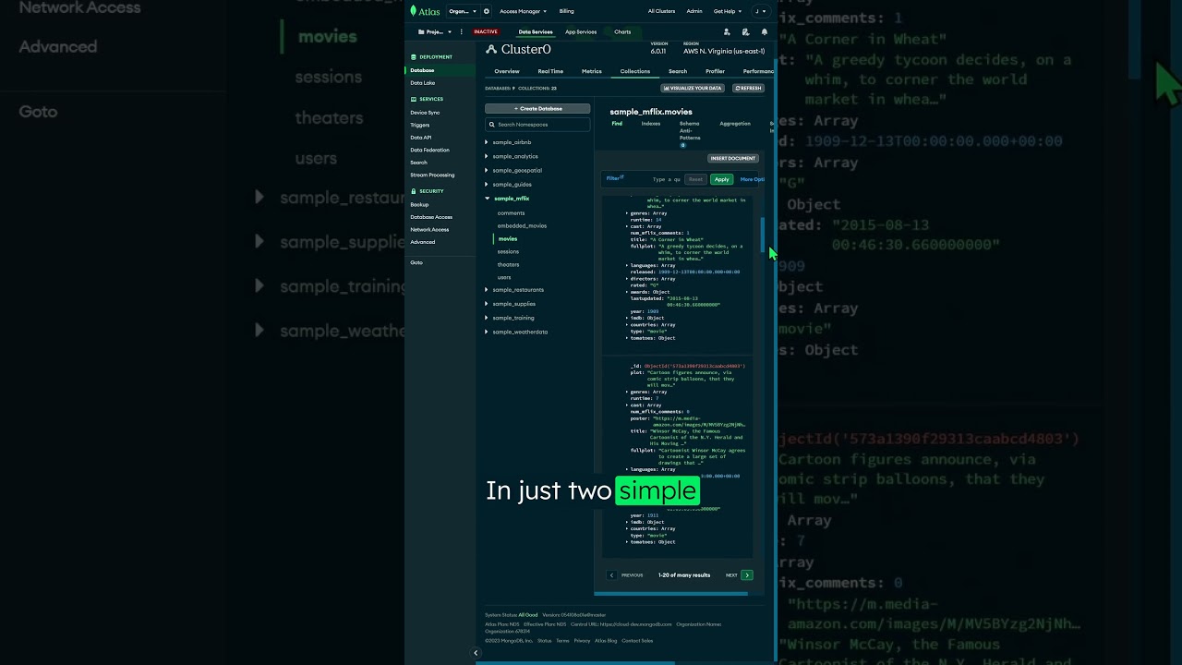Collapse the sidebar with the arrow button
Viewport: 1182px width, 665px height.
(476, 653)
